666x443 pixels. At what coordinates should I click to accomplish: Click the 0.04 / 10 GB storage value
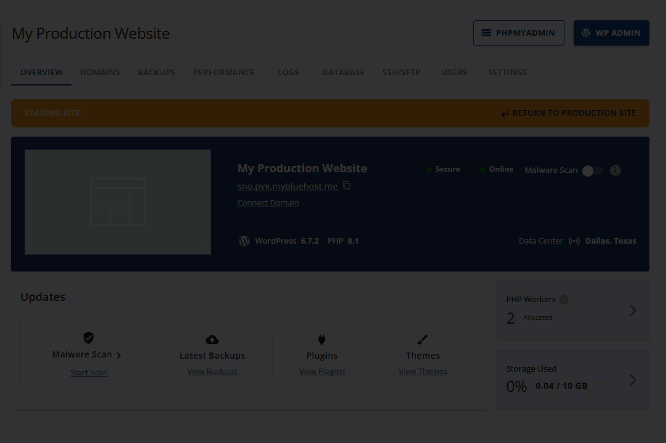(561, 386)
